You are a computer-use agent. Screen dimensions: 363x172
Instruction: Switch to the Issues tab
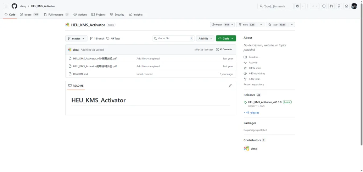tap(29, 15)
